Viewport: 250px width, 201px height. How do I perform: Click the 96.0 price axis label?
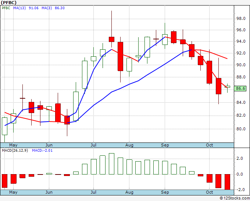click(x=240, y=30)
